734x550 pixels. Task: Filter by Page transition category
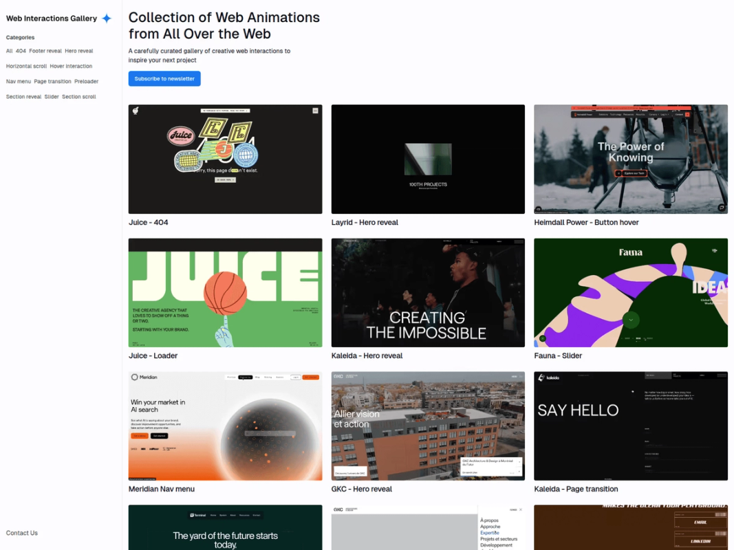pyautogui.click(x=52, y=81)
